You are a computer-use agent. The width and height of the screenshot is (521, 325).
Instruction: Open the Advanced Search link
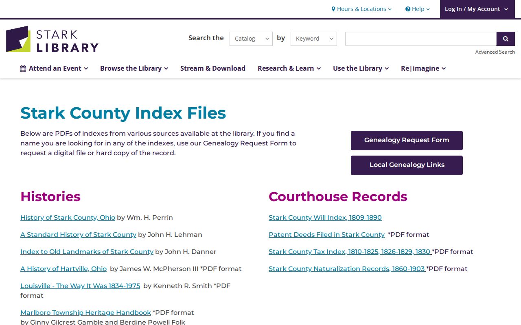pos(495,52)
